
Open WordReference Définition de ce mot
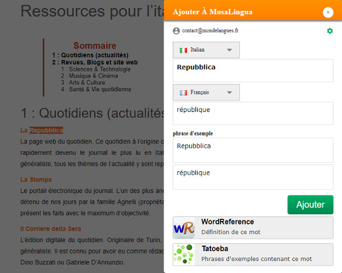253,228
